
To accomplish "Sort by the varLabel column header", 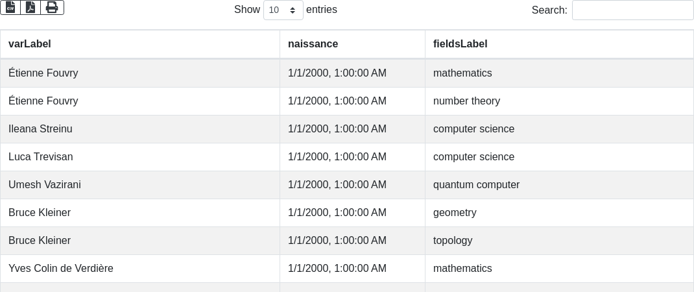I will [x=30, y=44].
